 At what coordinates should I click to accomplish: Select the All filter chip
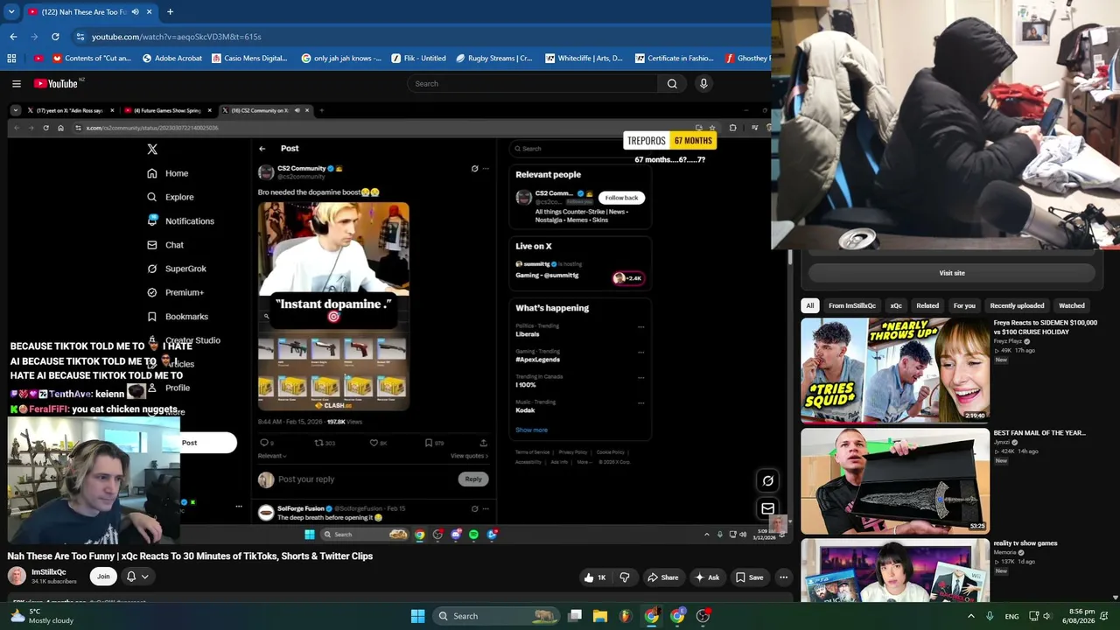[x=810, y=305]
